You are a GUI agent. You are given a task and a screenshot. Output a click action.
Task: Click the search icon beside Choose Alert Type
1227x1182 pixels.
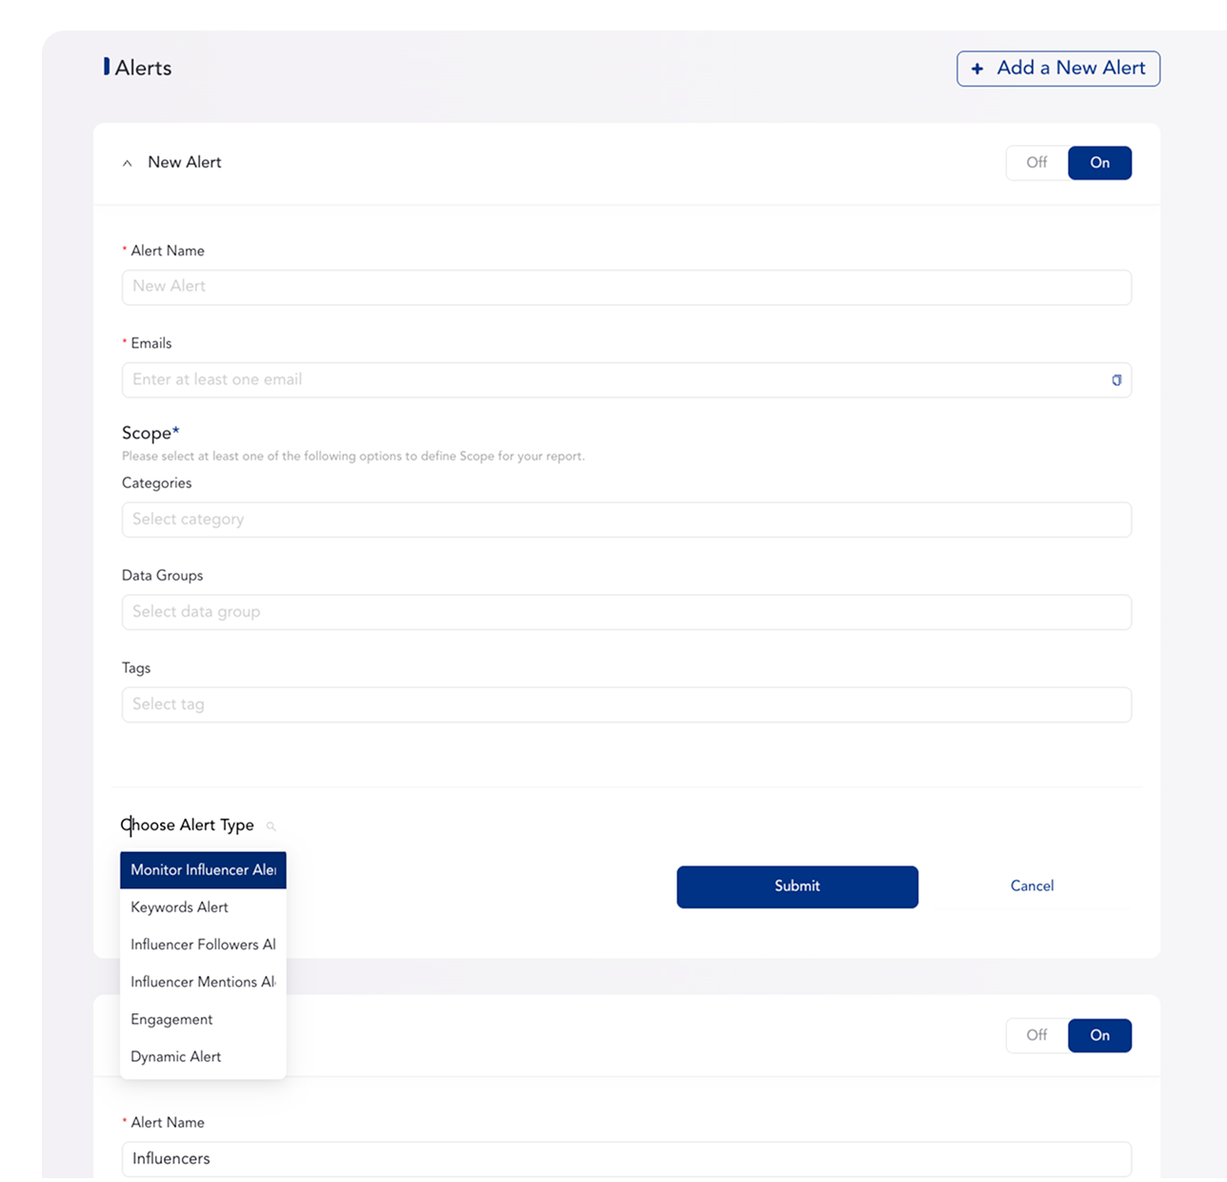[271, 826]
